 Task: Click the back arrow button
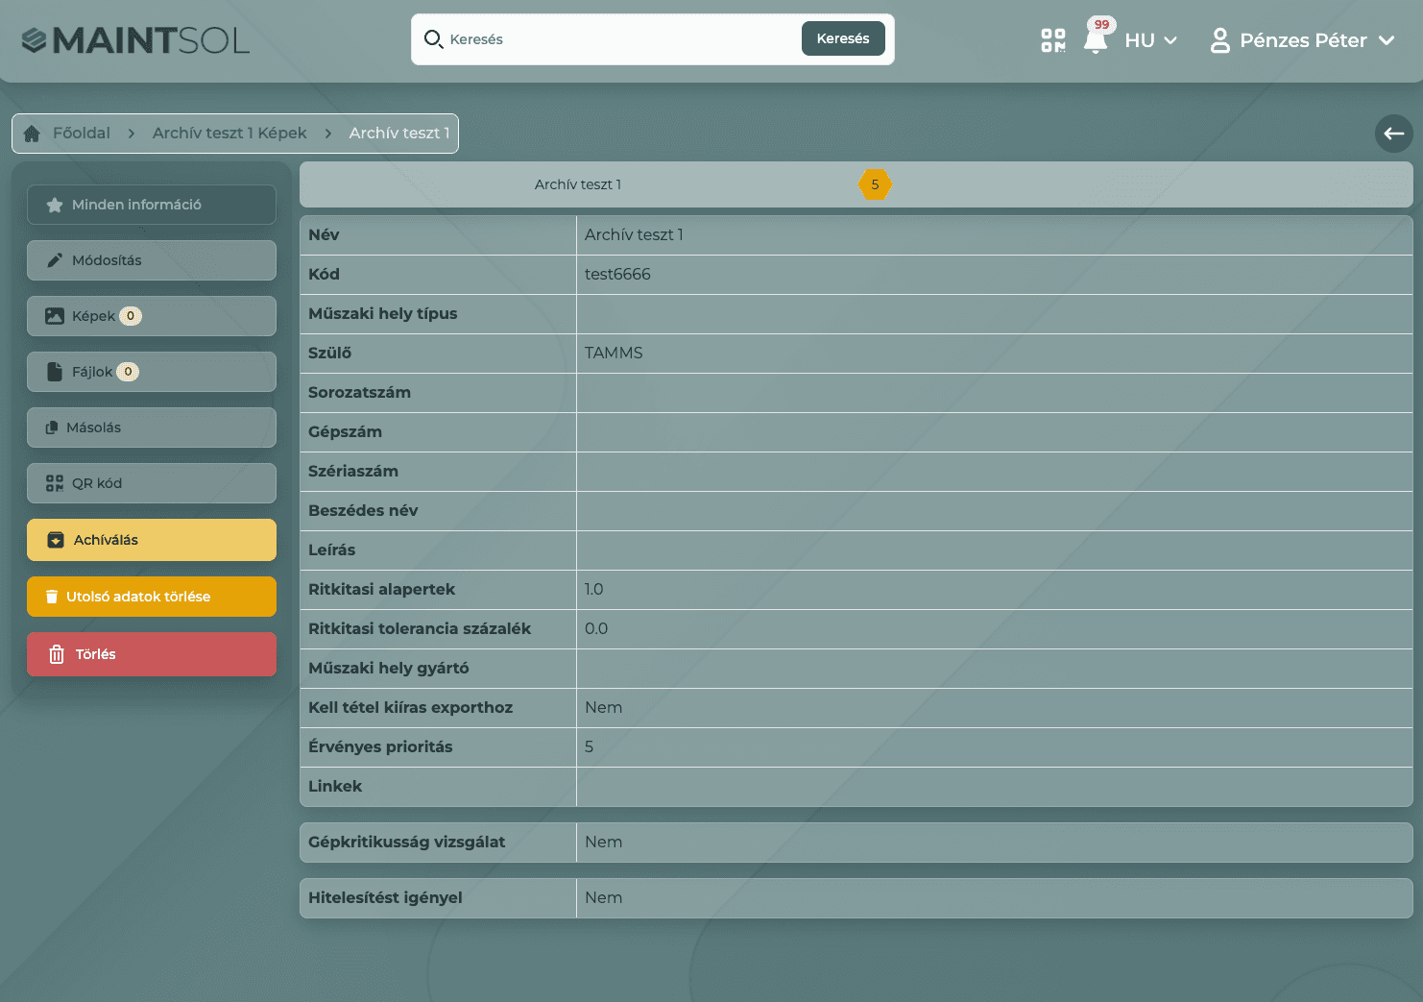1393,134
